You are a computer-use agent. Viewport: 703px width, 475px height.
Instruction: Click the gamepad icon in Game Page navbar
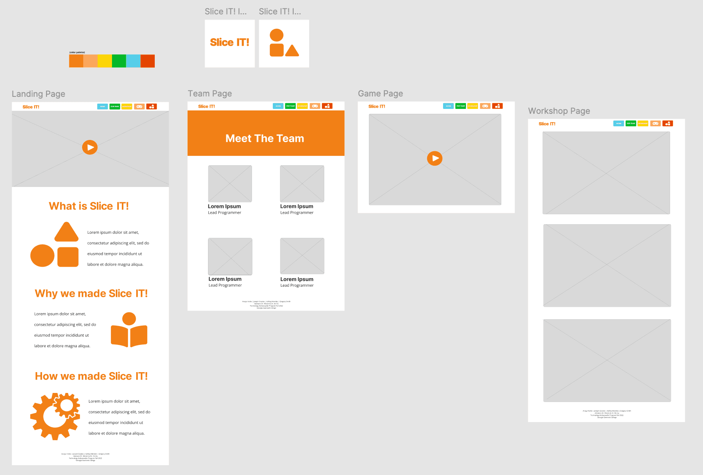(x=485, y=106)
